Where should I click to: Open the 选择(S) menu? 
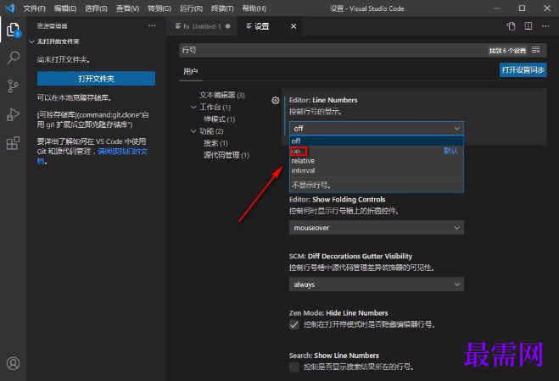pos(96,8)
